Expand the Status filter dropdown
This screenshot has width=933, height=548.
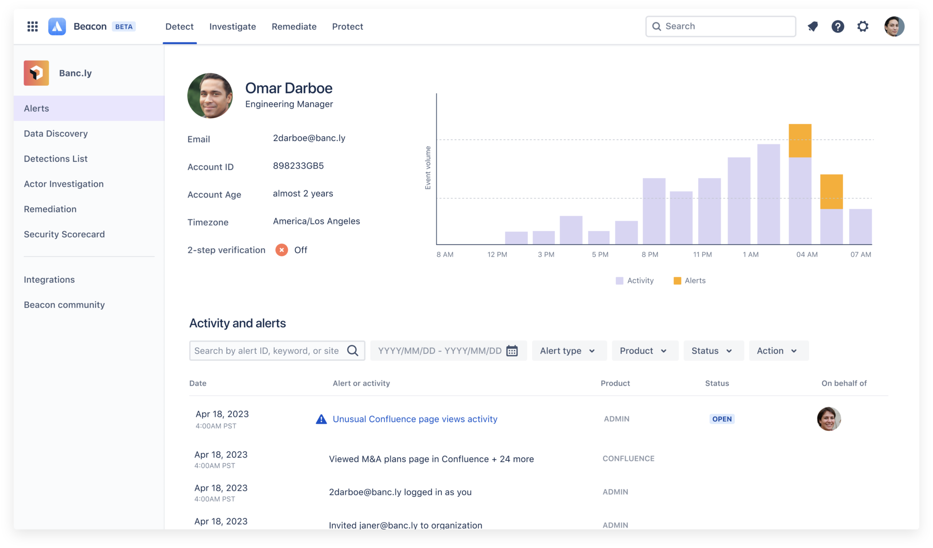coord(712,351)
